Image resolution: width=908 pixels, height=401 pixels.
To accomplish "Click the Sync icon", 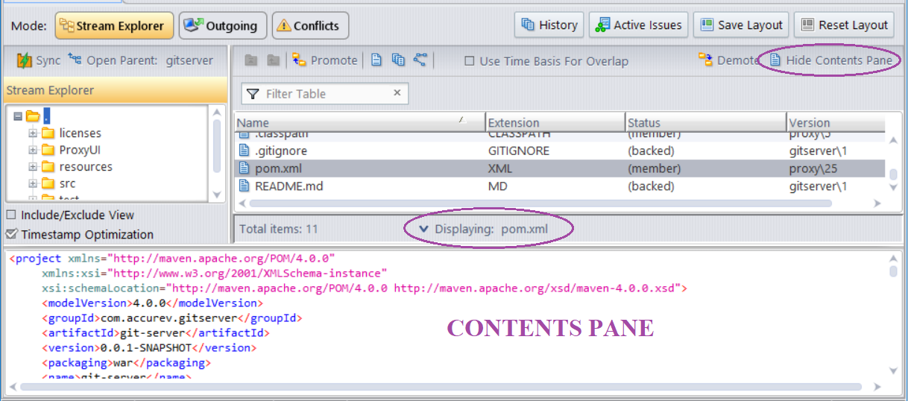I will [x=25, y=60].
